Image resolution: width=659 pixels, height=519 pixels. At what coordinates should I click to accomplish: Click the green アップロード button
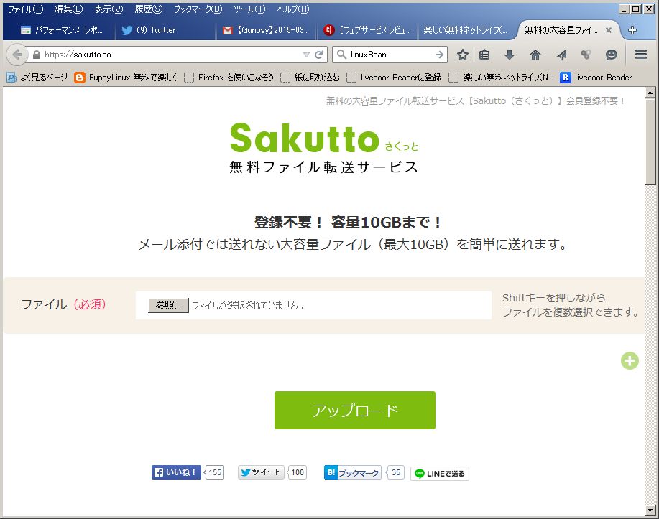(x=355, y=410)
